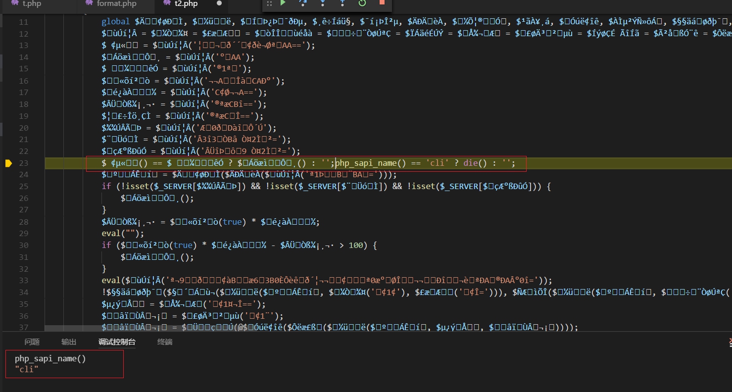Click the 'if' keyword on line 25
Screen dimensions: 732x392
pyautogui.click(x=106, y=187)
